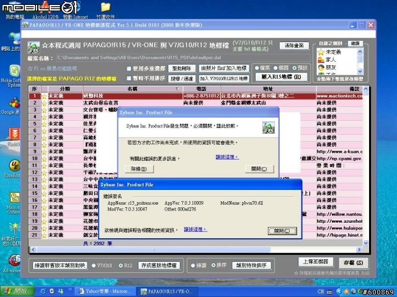This screenshot has height=297, width=397.
Task: Click 請按這裡 link in lower error dialog
Action: pyautogui.click(x=195, y=230)
